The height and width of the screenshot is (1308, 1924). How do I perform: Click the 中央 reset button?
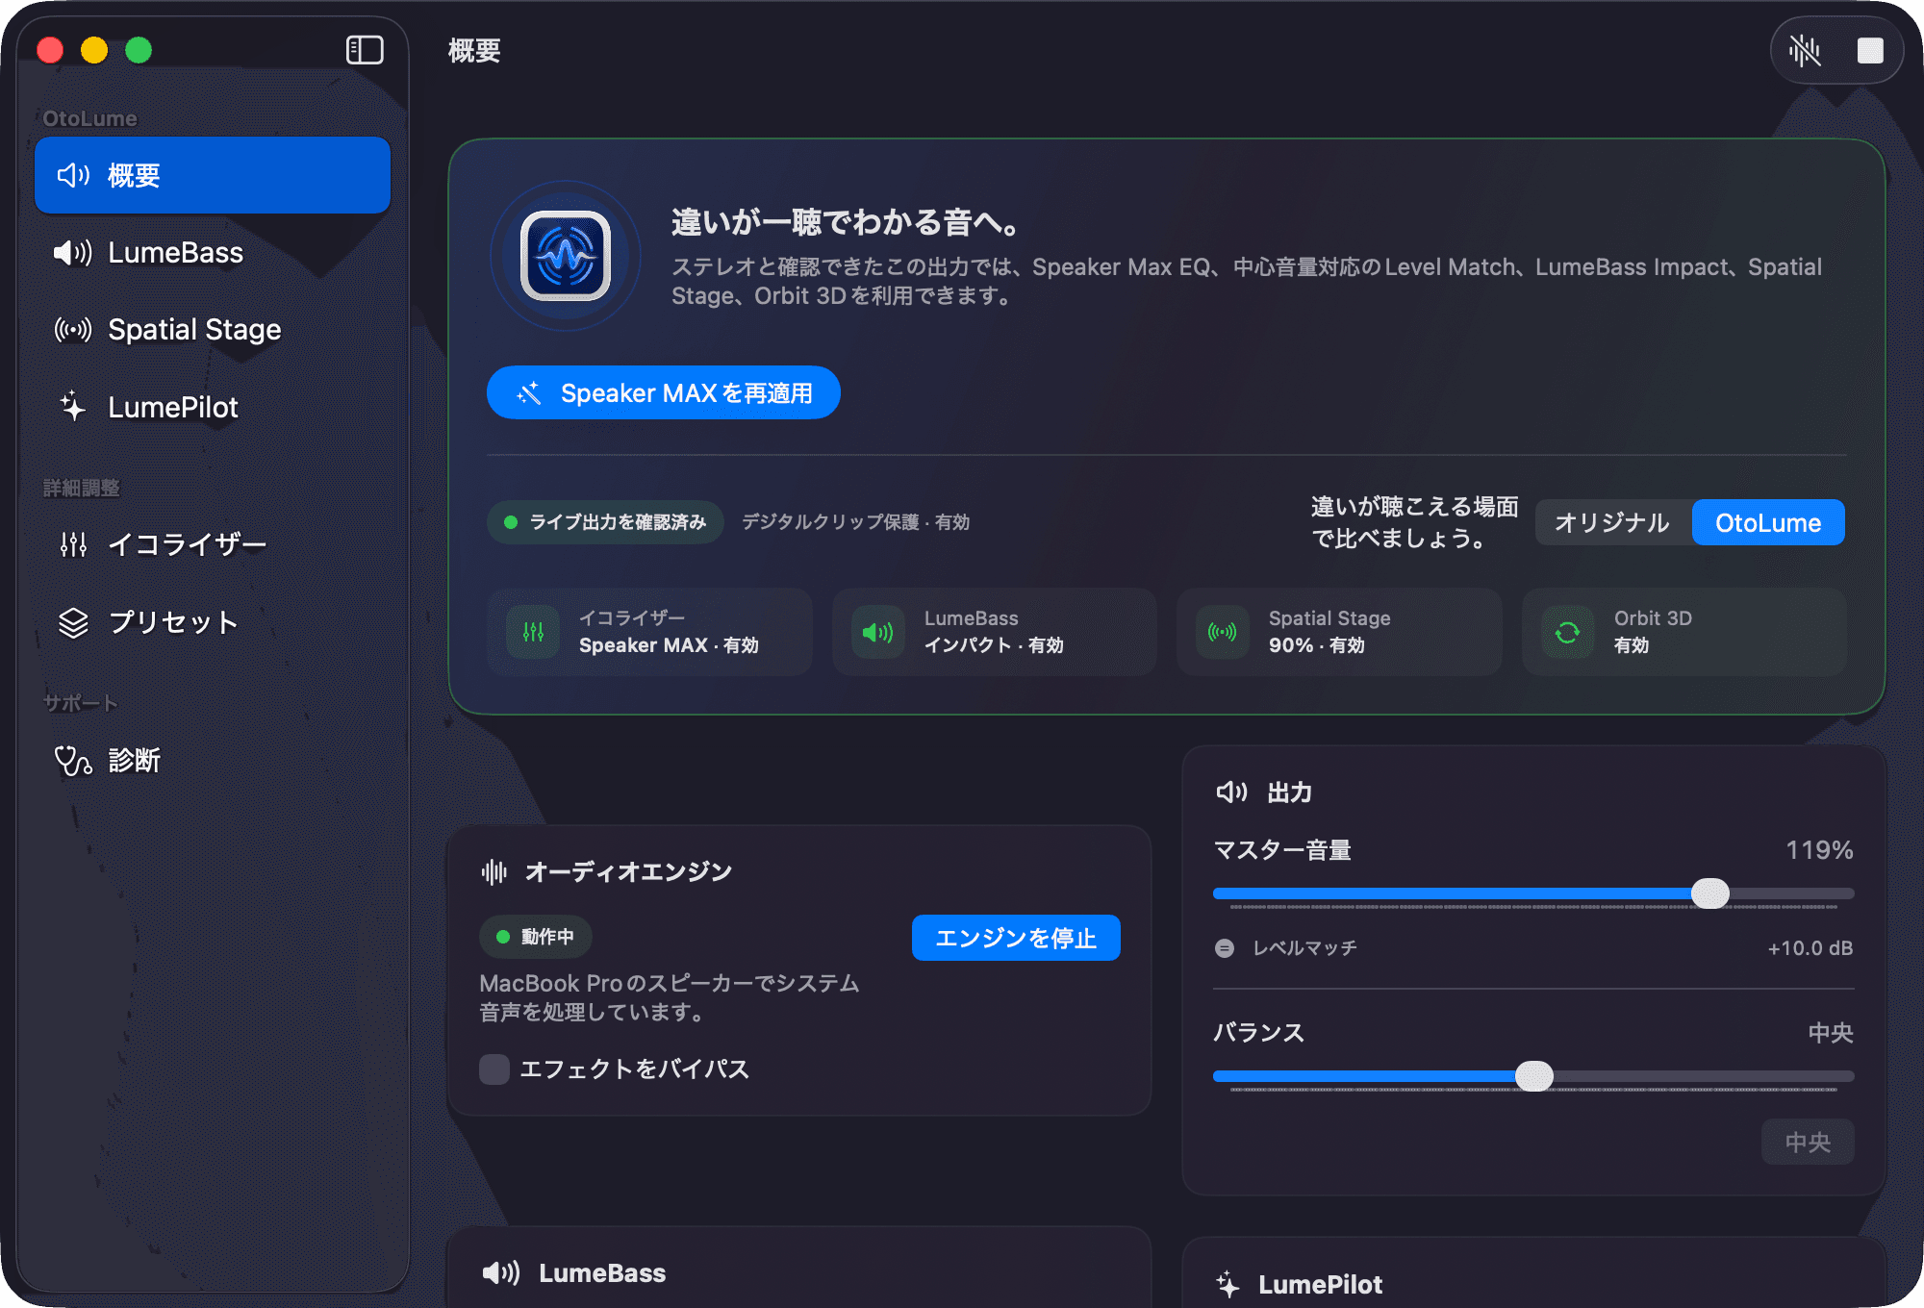1808,1142
